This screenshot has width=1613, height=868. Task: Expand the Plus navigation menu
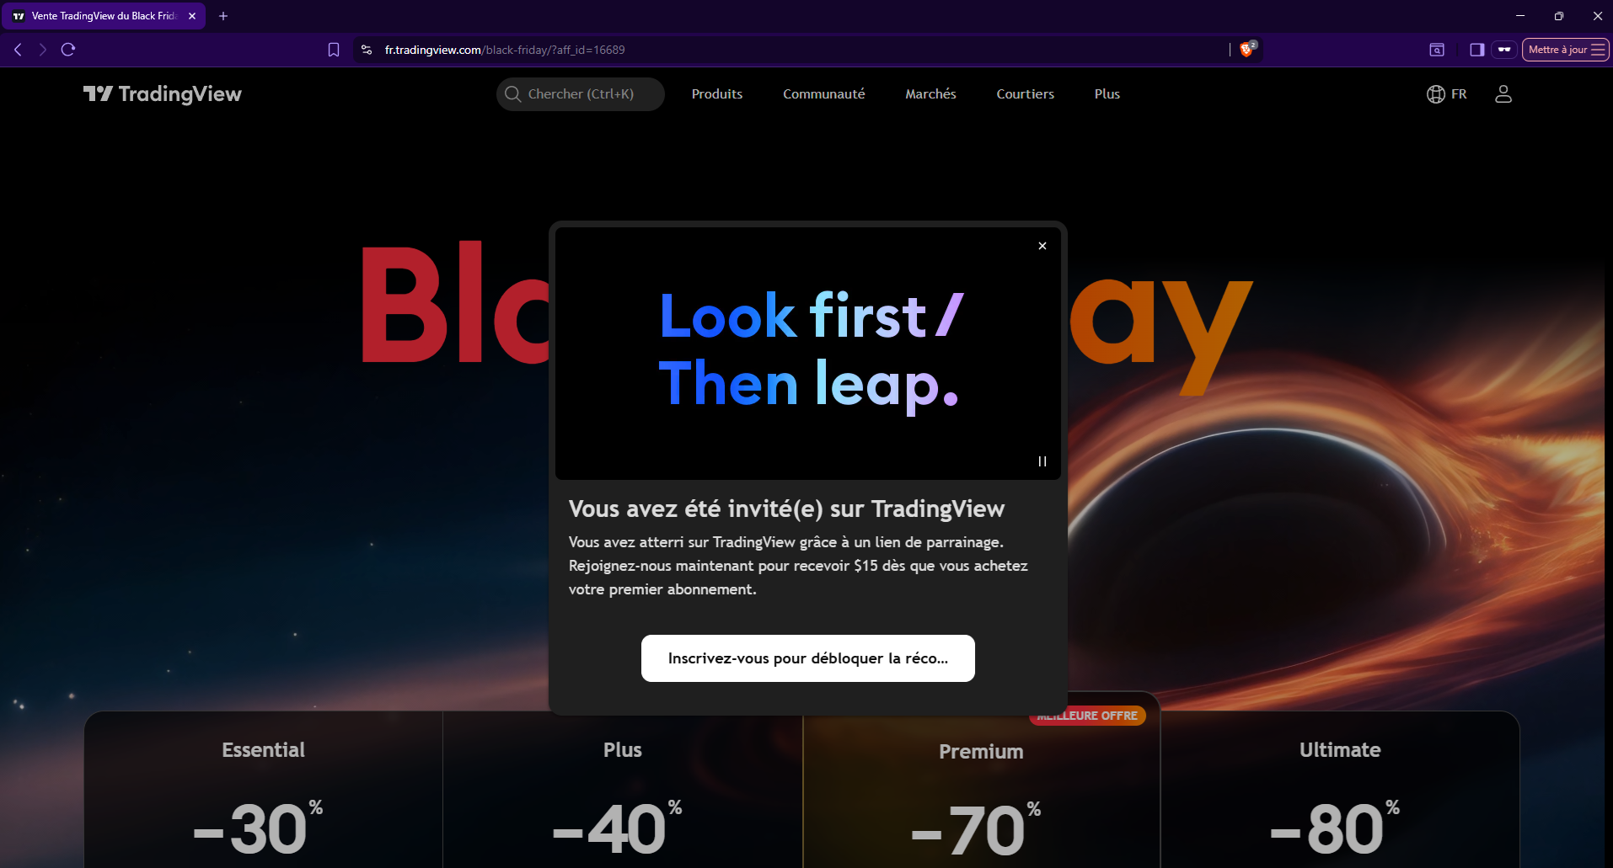coord(1107,94)
